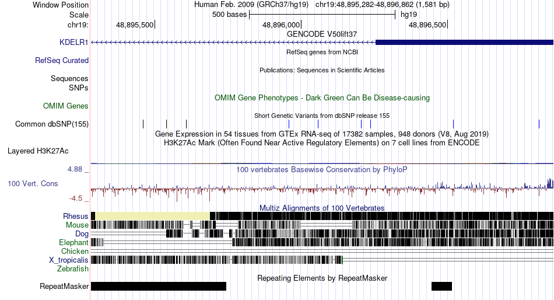Open the 100 Vert. Cons label
Viewport: 554px width, 300px height.
33,183
